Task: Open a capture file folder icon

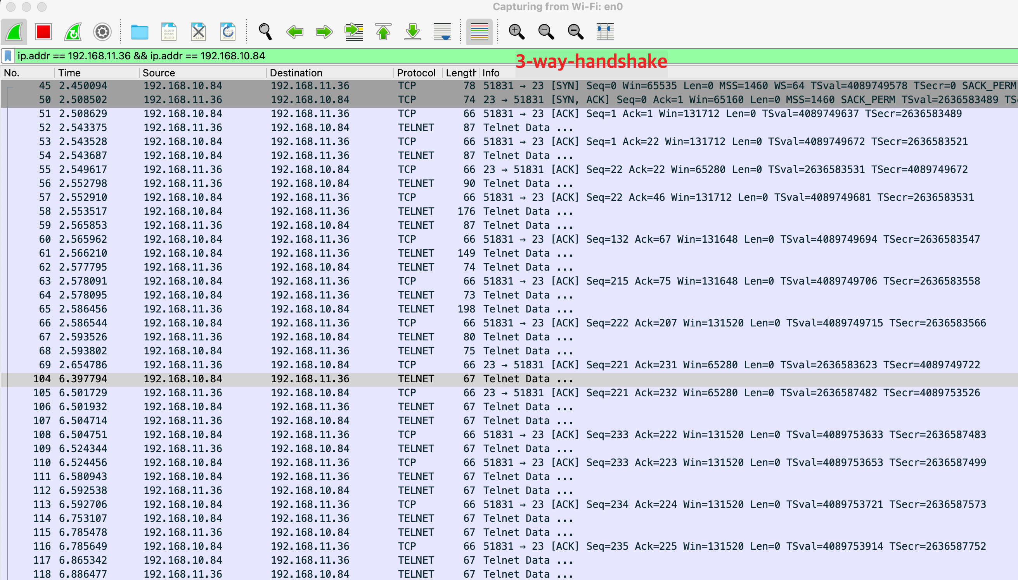Action: 140,32
